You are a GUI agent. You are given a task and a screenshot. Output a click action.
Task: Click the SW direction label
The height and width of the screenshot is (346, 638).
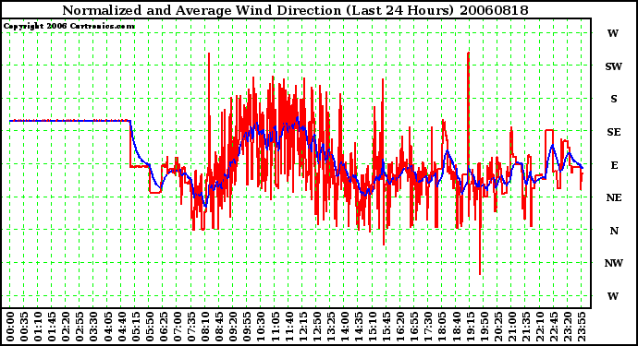click(x=614, y=66)
